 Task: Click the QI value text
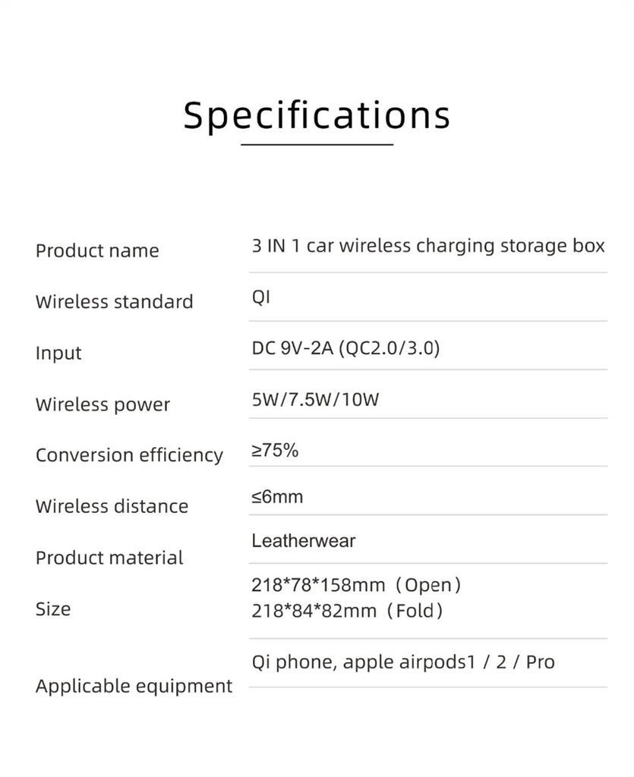pos(260,297)
